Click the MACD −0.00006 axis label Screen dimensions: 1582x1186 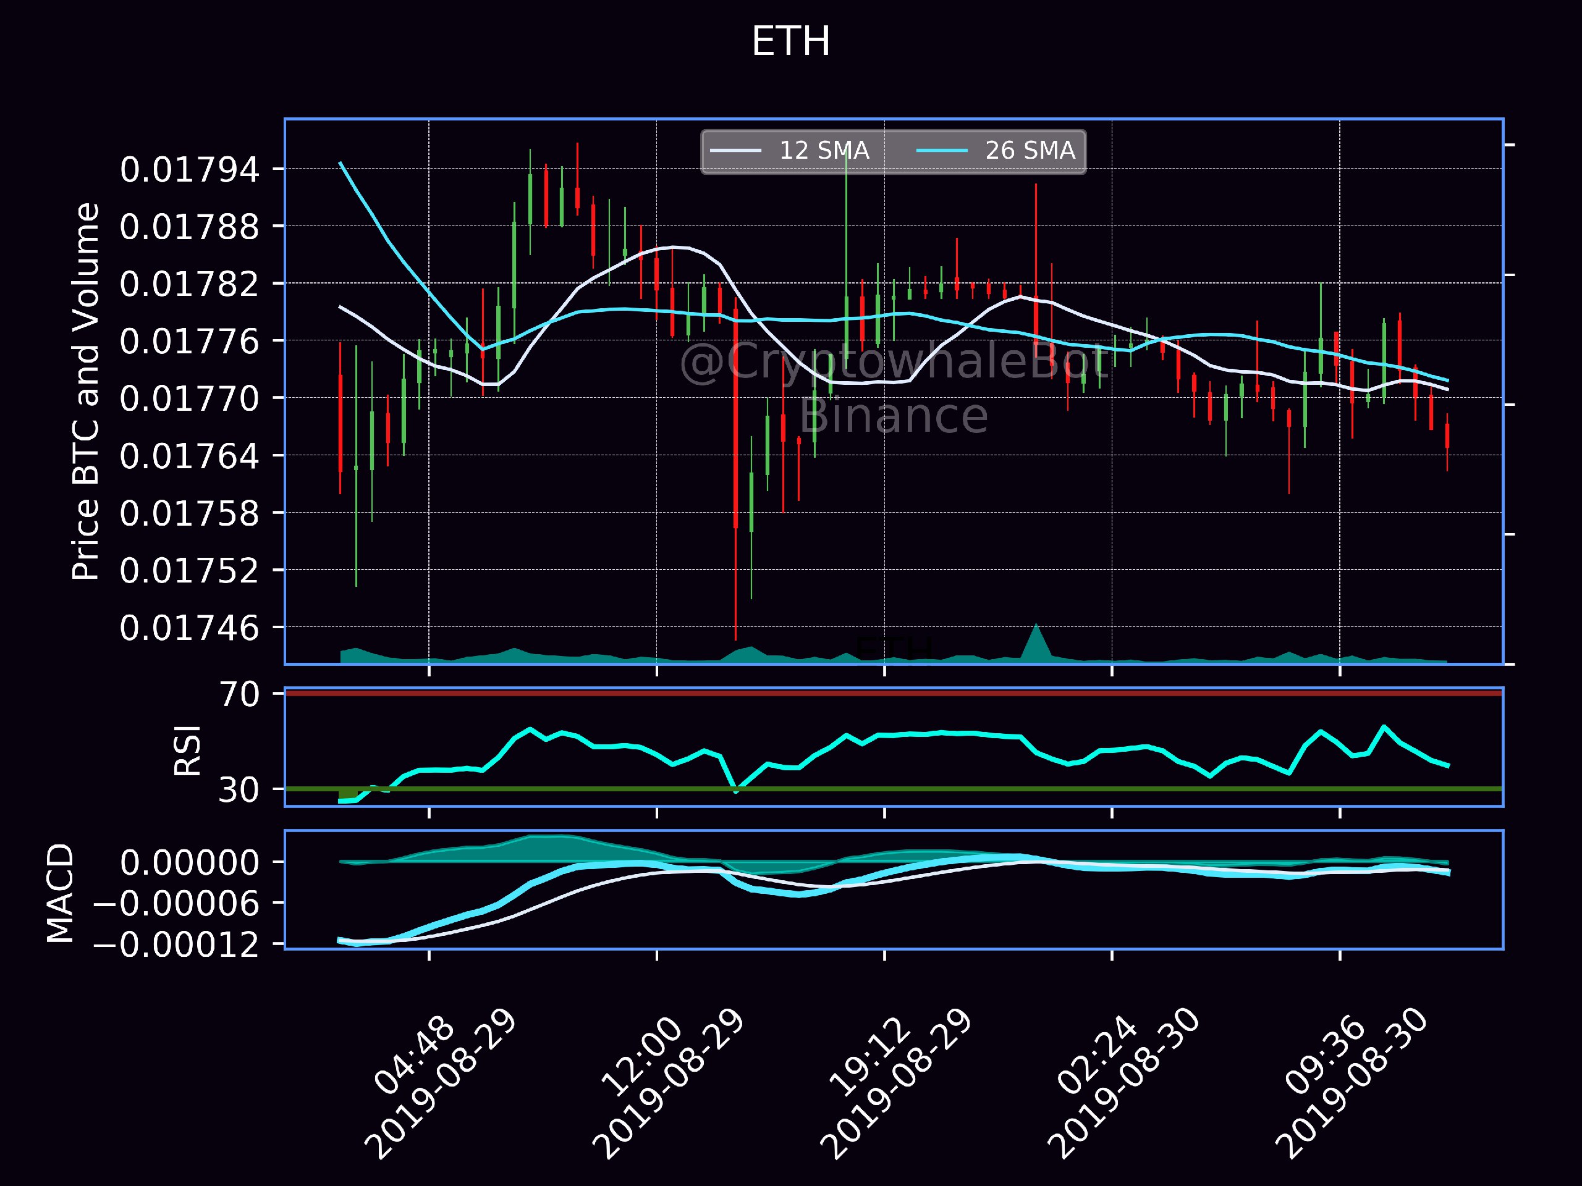(176, 904)
